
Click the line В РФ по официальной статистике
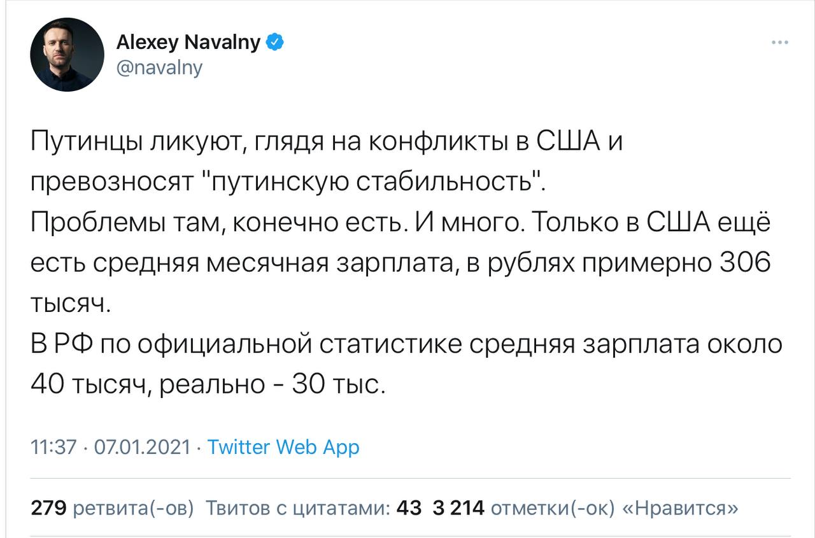pyautogui.click(x=406, y=344)
